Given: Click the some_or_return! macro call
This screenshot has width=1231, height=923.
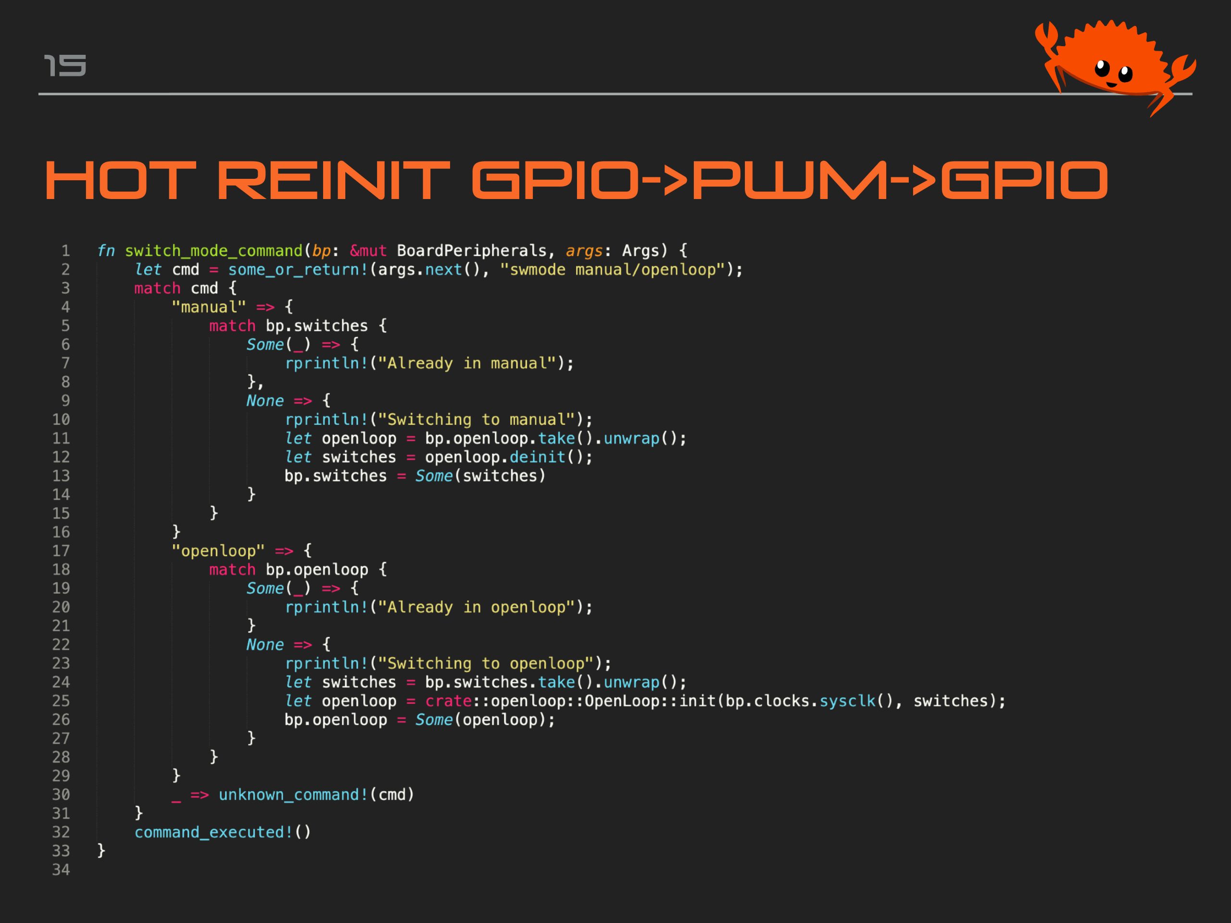Looking at the screenshot, I should 298,270.
